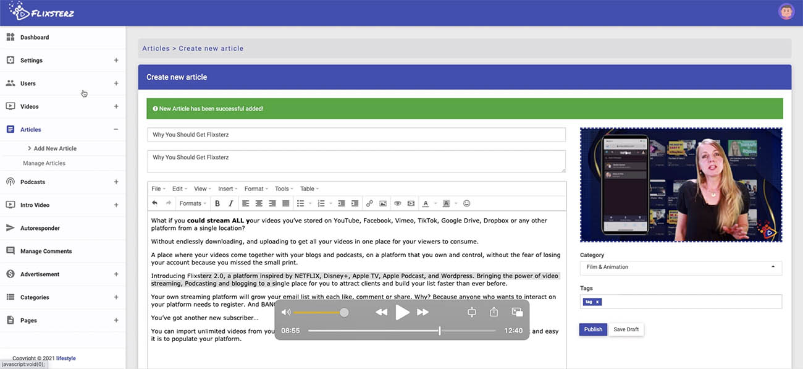Mute the video with the speaker icon
This screenshot has height=369, width=803.
(286, 312)
